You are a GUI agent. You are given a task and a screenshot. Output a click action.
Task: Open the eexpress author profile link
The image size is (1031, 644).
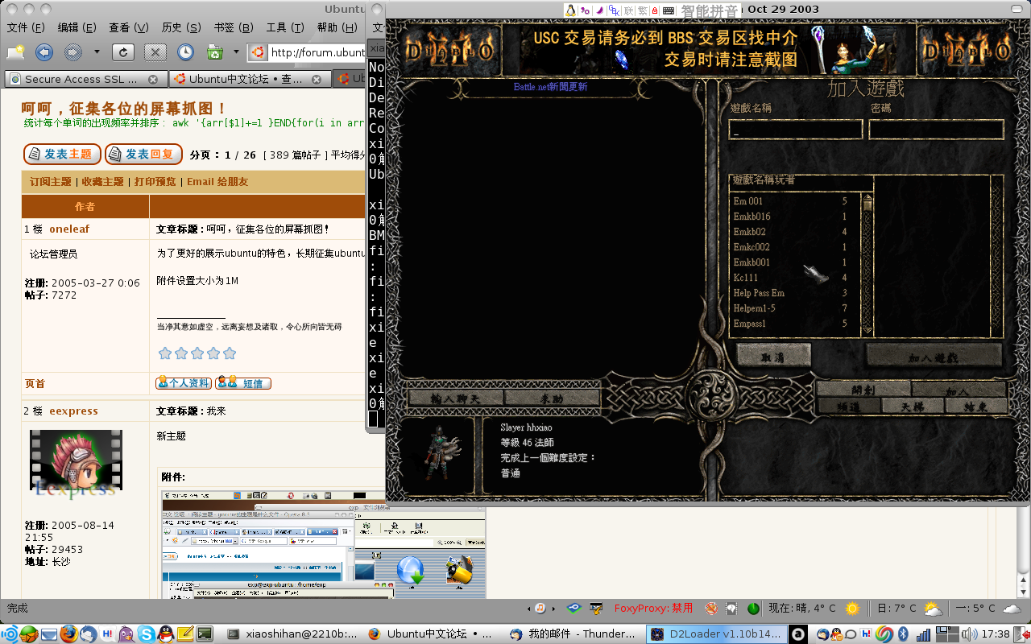point(73,411)
